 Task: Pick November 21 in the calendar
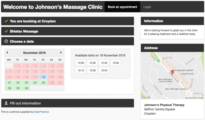click(x=9, y=83)
